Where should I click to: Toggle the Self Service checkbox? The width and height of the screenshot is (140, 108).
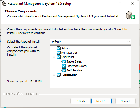[64, 70]
